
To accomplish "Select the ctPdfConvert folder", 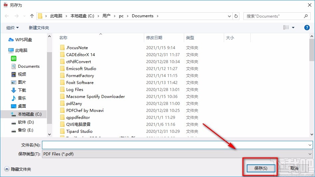I will [76, 62].
